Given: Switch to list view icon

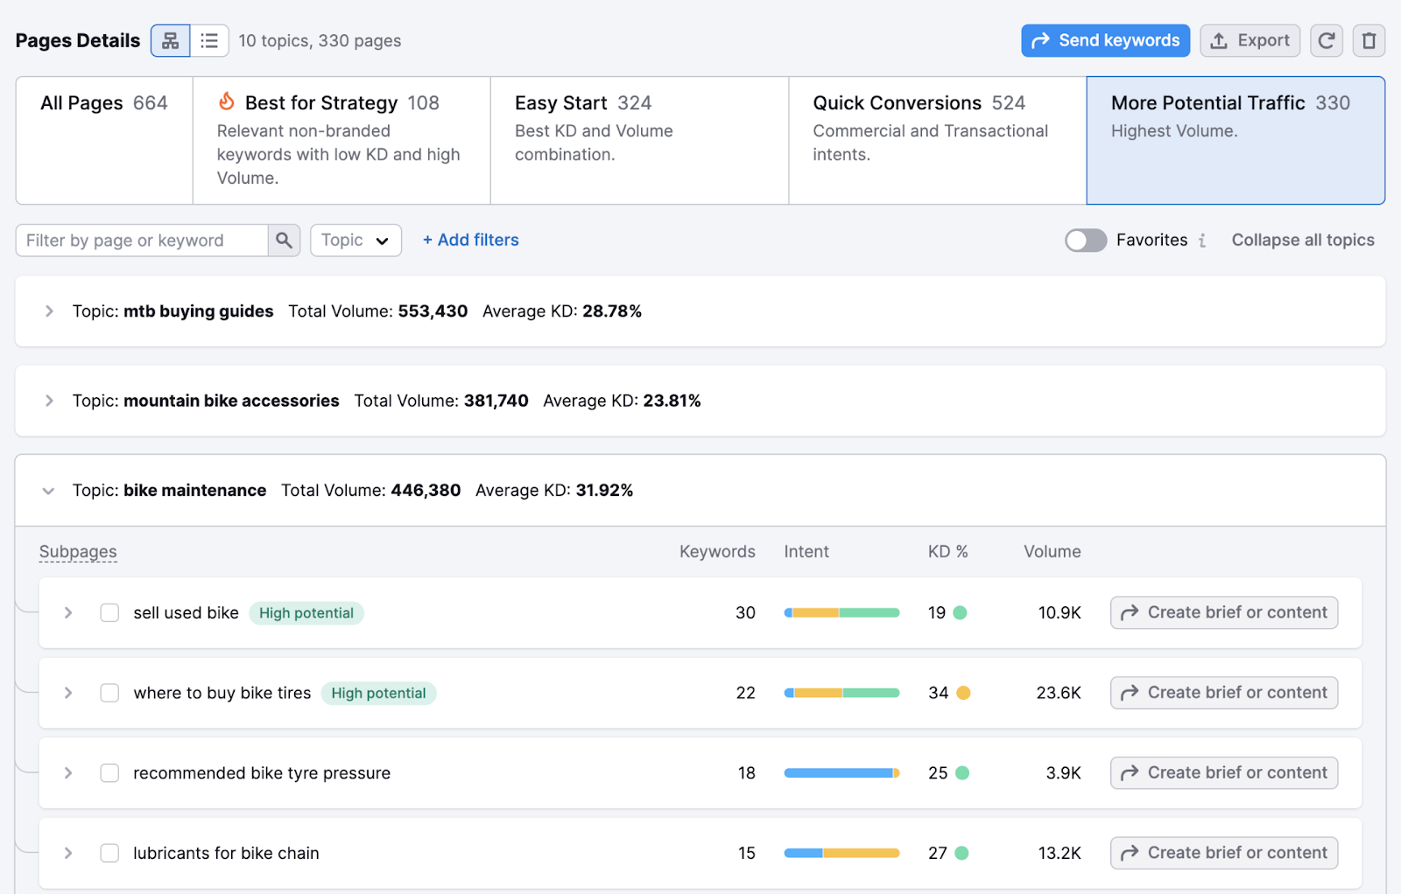Looking at the screenshot, I should click(x=209, y=40).
